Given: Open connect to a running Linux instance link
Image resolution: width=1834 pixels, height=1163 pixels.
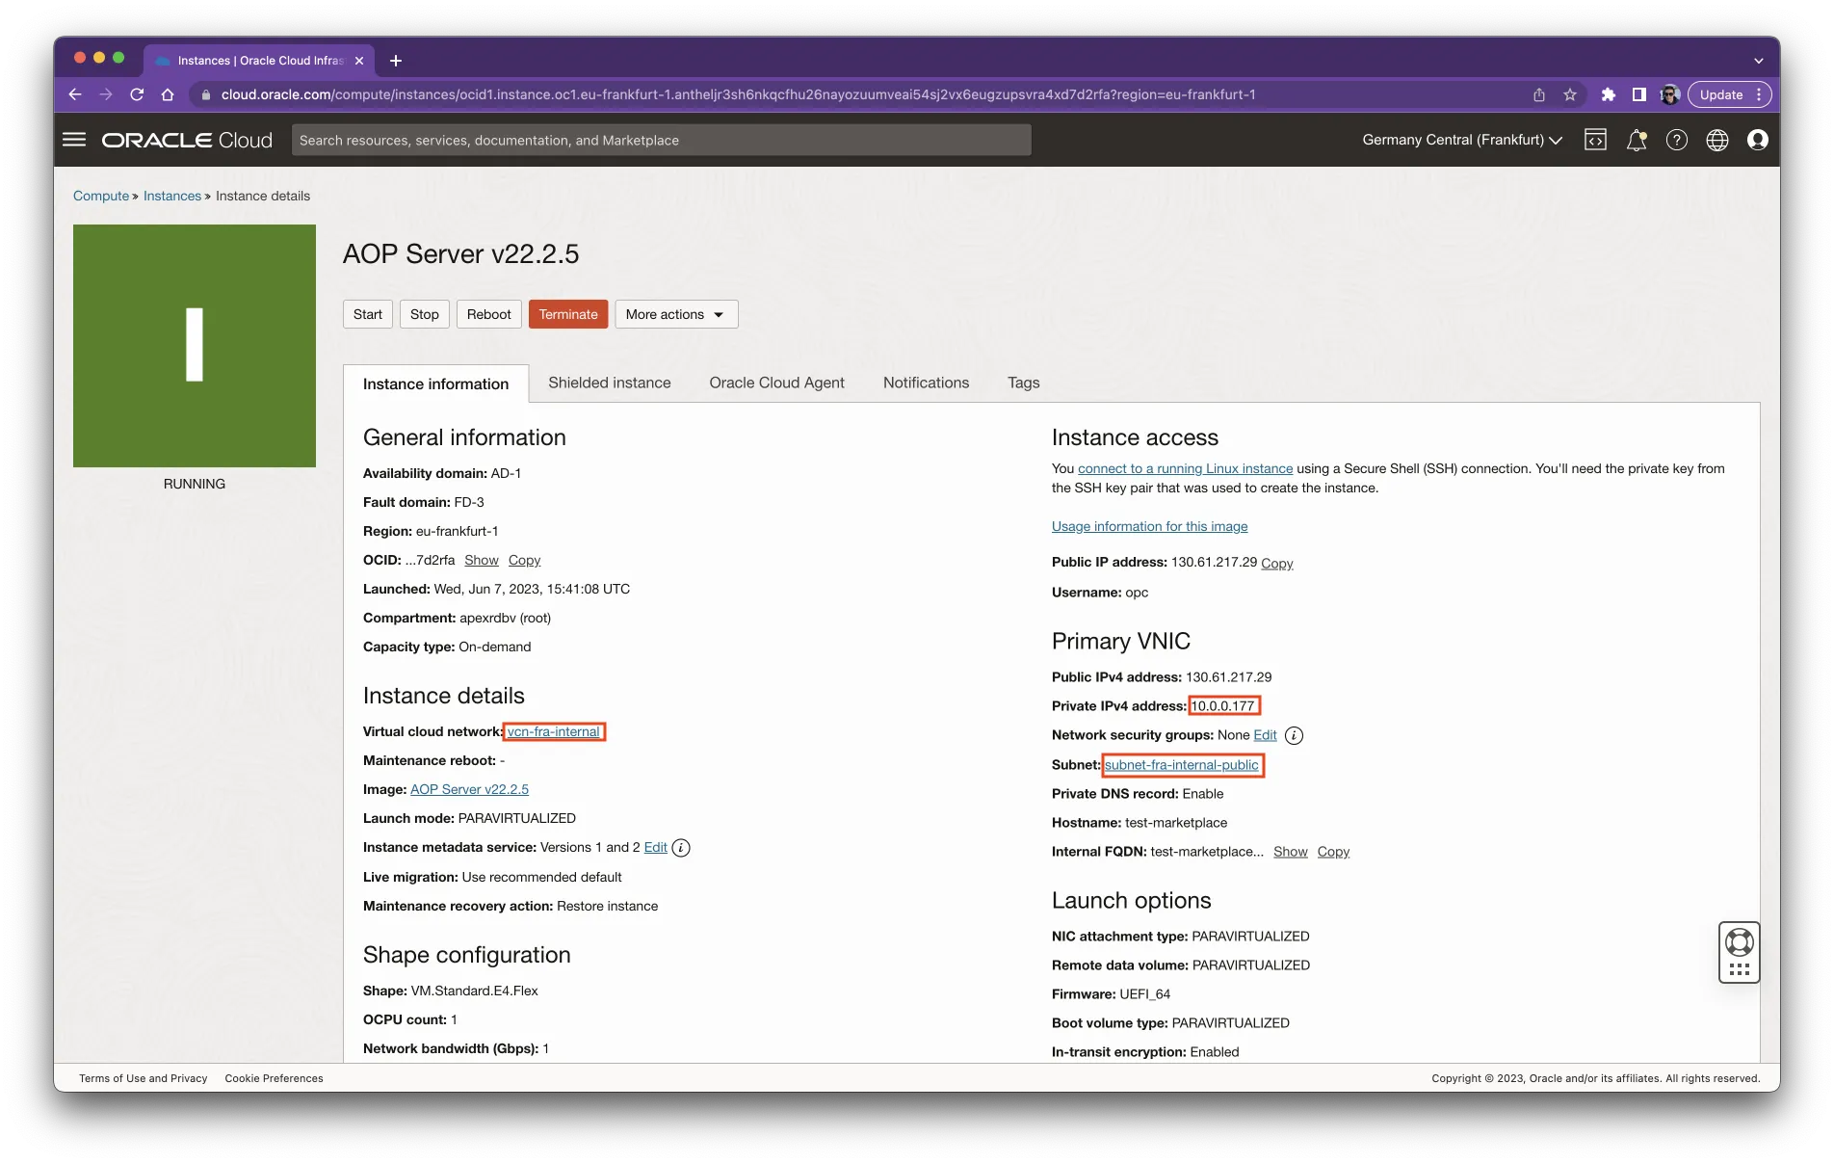Looking at the screenshot, I should [x=1186, y=468].
